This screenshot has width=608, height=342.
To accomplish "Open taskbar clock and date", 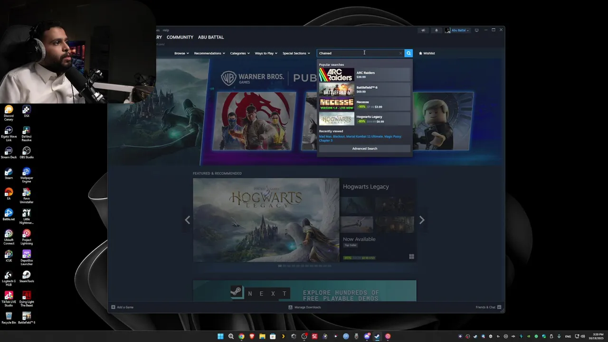I will pyautogui.click(x=598, y=336).
